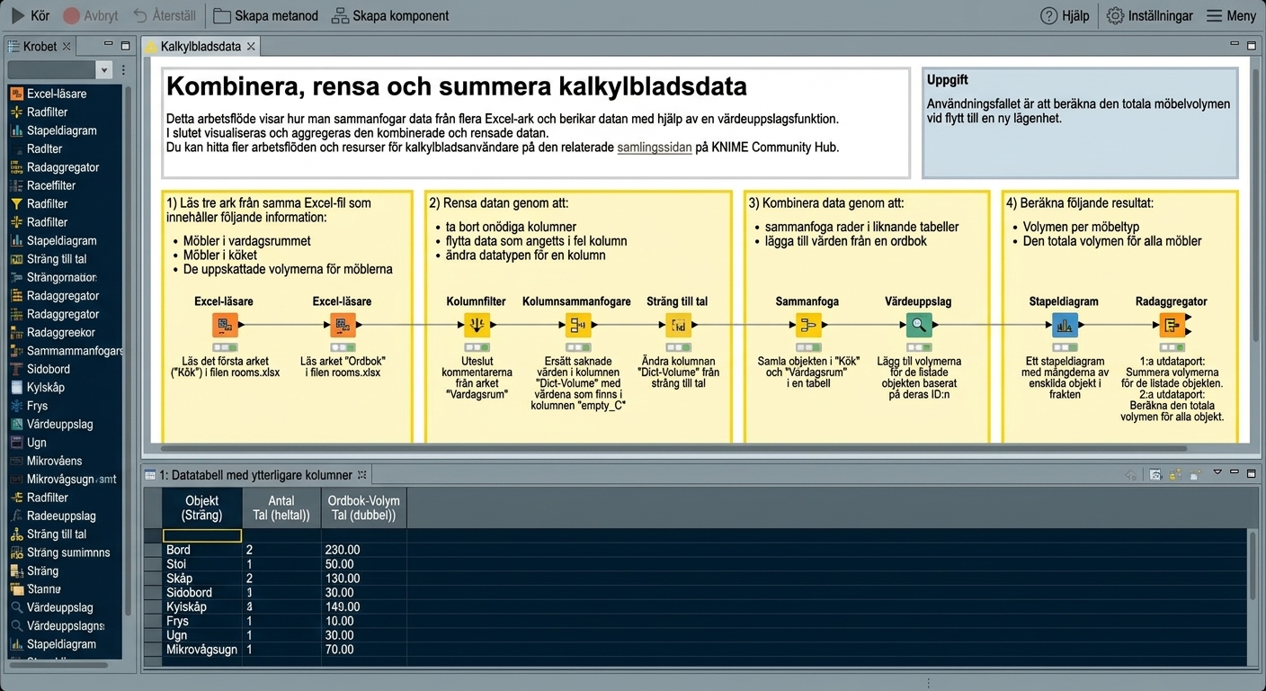Click the Kylskåp icon in the node list
Screen dimensions: 1266x691
pyautogui.click(x=16, y=388)
